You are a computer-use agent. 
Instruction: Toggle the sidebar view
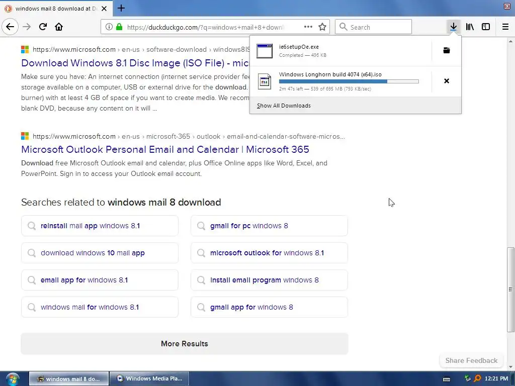[486, 27]
